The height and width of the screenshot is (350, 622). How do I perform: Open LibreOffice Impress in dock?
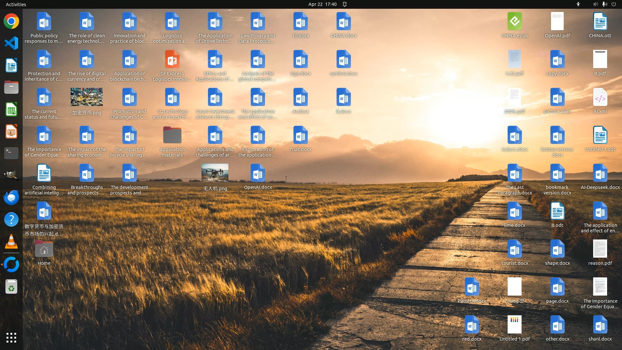pyautogui.click(x=11, y=132)
